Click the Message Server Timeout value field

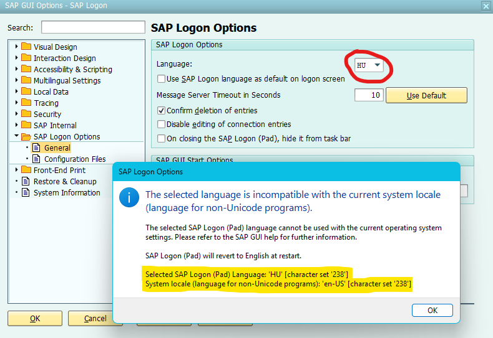pyautogui.click(x=369, y=95)
